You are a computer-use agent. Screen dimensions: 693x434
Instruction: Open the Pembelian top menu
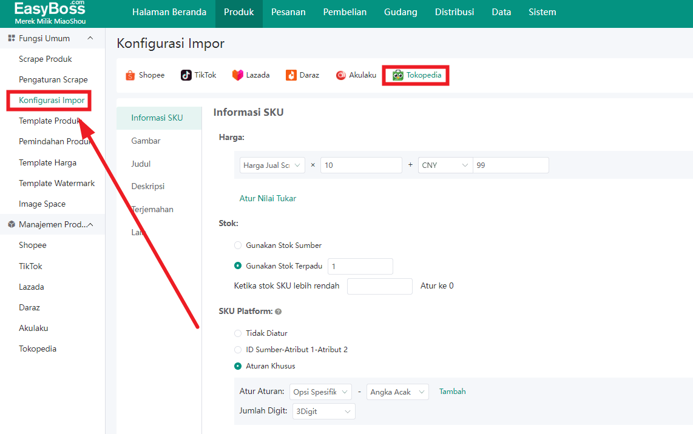pyautogui.click(x=345, y=12)
